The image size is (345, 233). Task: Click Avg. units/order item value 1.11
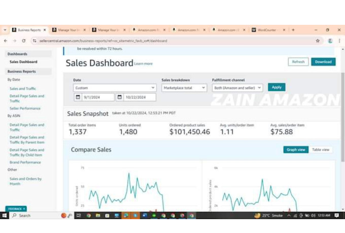tap(227, 132)
